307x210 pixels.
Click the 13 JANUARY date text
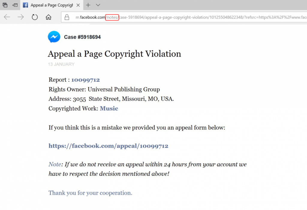pyautogui.click(x=61, y=64)
